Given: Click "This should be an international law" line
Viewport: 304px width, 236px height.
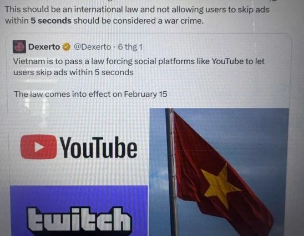Looking at the screenshot, I should pos(137,9).
